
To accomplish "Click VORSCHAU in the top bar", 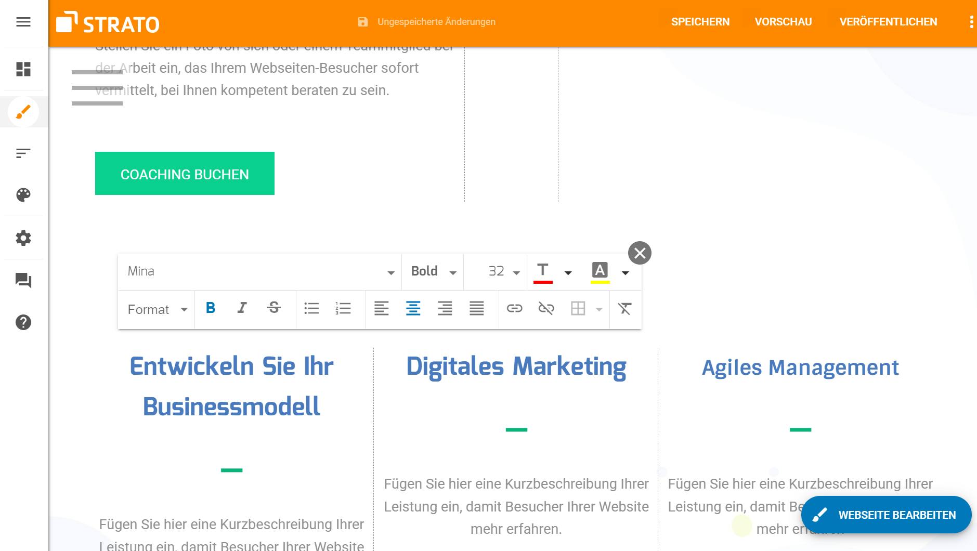I will click(783, 22).
